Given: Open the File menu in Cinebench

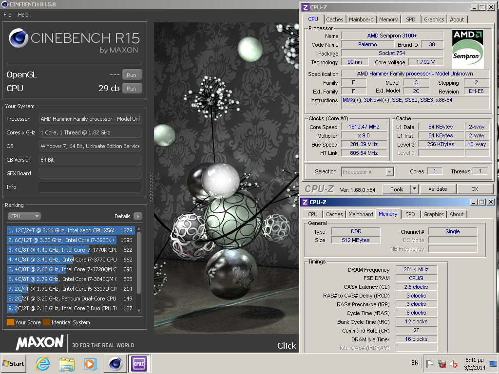Looking at the screenshot, I should [x=7, y=15].
